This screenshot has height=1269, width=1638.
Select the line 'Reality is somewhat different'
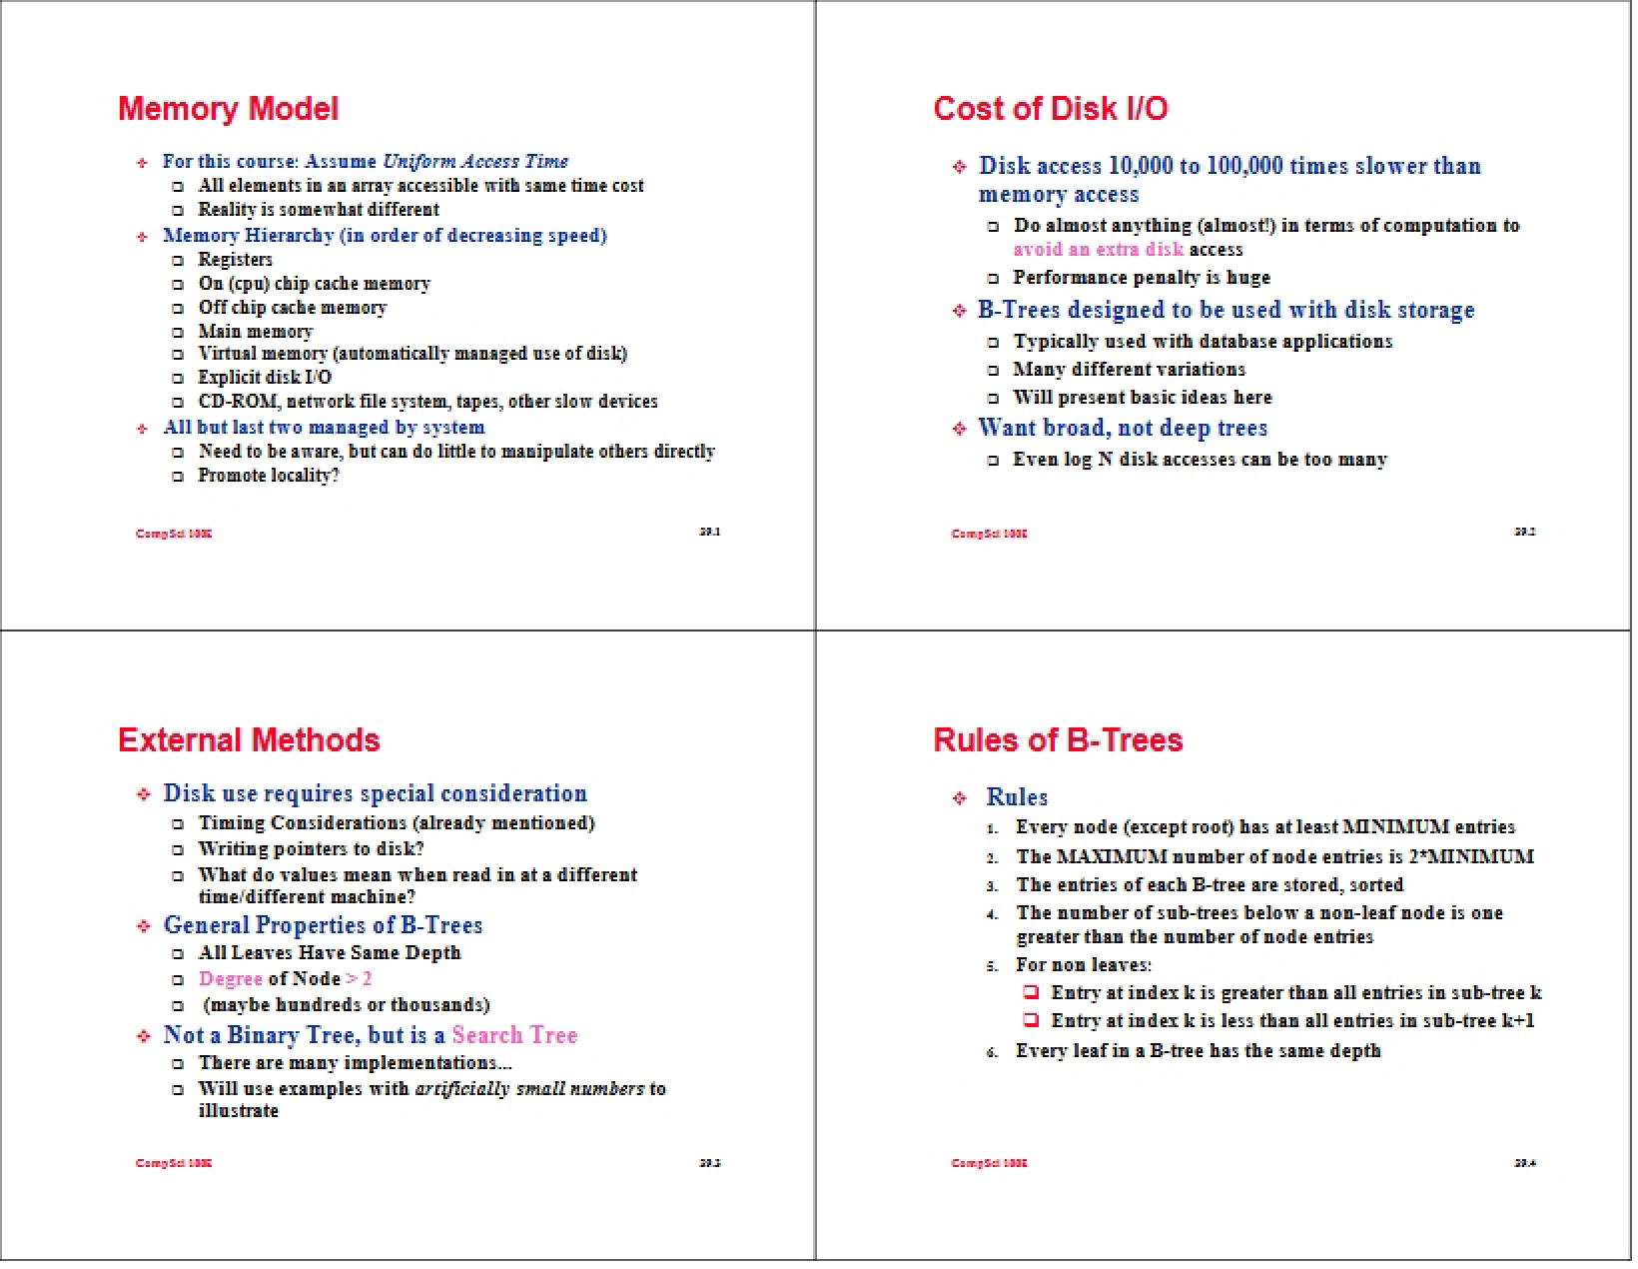point(319,210)
